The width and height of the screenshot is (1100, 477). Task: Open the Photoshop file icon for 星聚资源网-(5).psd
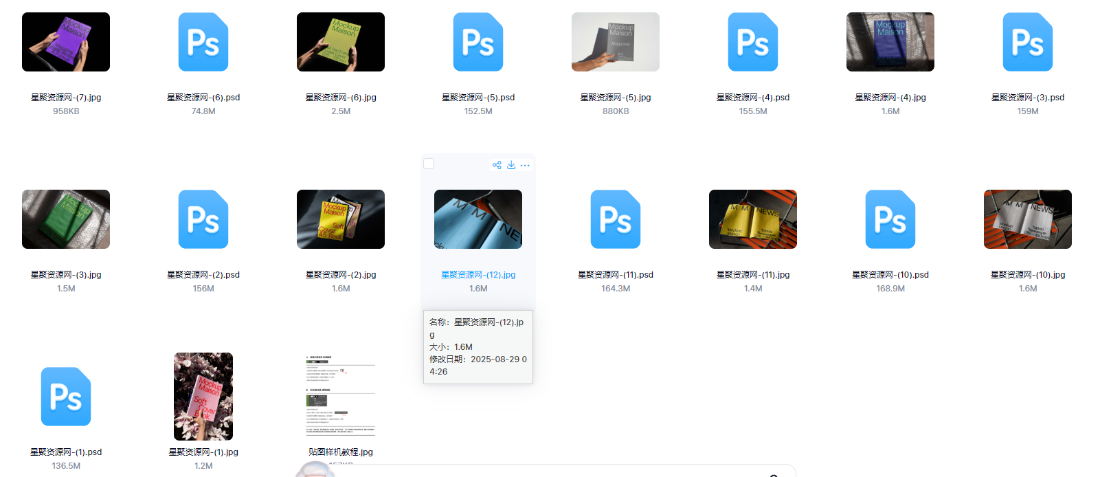click(x=478, y=42)
